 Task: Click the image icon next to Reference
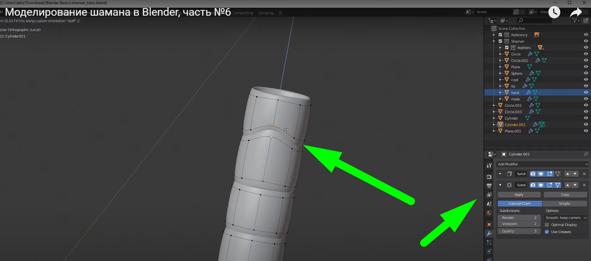tap(537, 35)
